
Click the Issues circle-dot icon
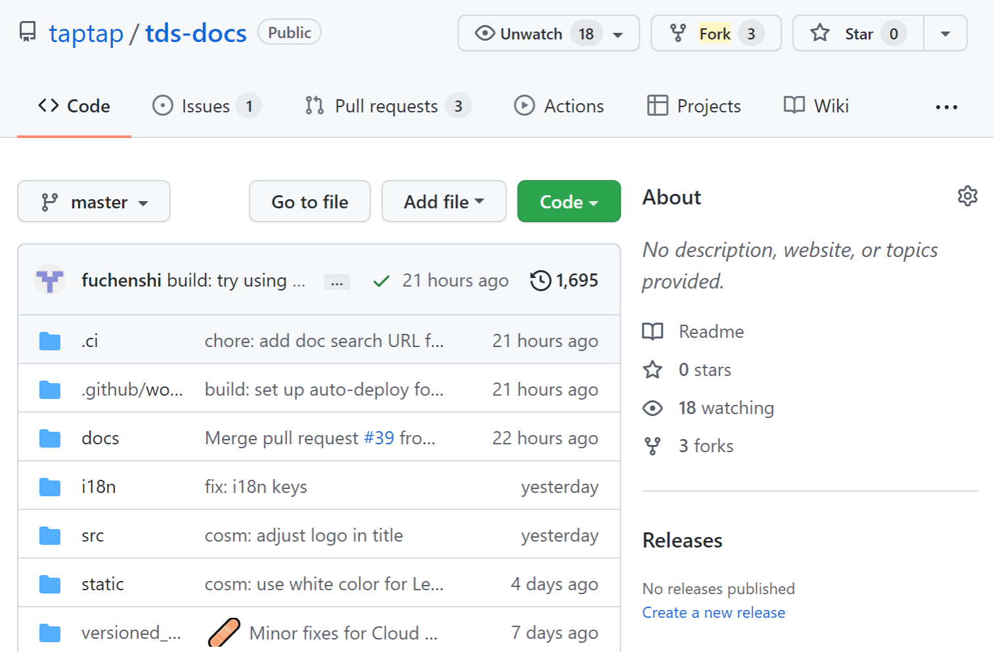(x=162, y=106)
